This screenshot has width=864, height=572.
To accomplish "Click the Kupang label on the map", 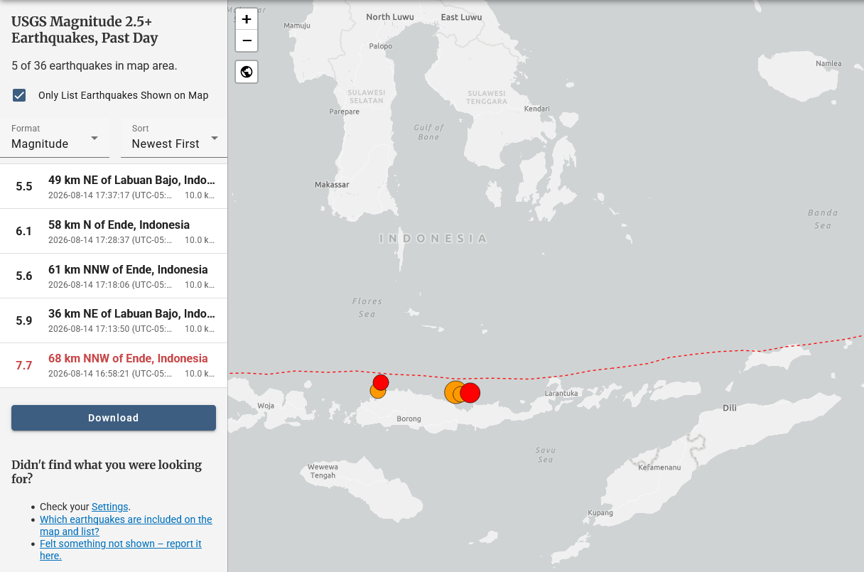I will (600, 513).
